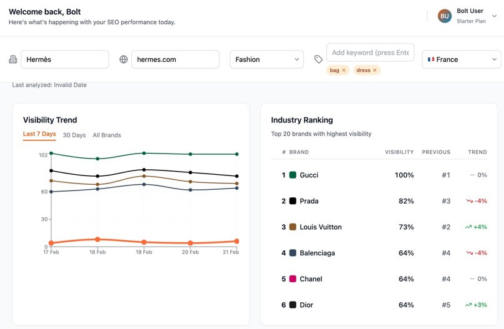Open the France country dropdown
This screenshot has height=329, width=504.
pyautogui.click(x=461, y=59)
